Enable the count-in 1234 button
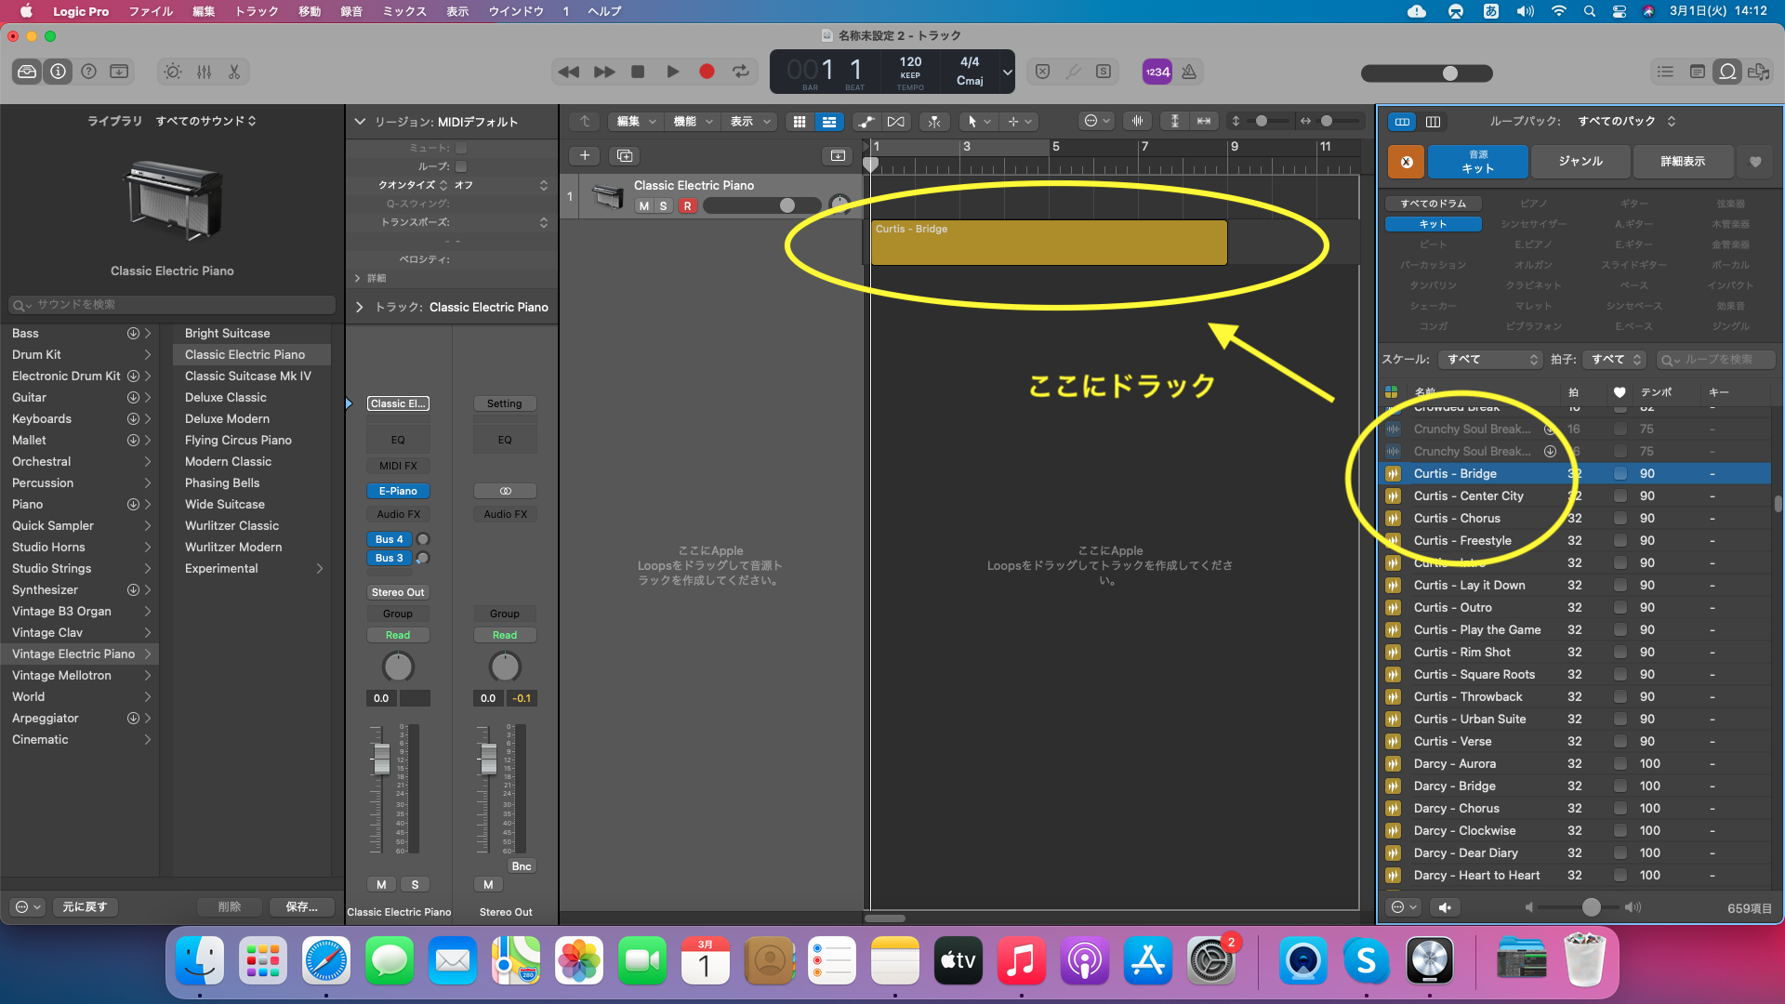Screen dimensions: 1785x1004 coord(1157,72)
